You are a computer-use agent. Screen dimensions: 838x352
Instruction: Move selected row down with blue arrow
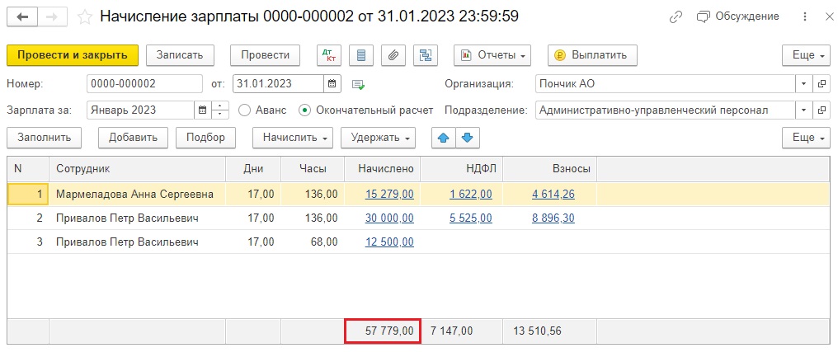[468, 138]
